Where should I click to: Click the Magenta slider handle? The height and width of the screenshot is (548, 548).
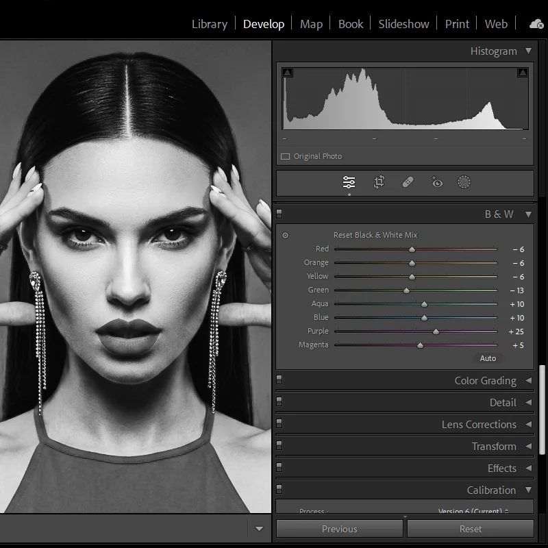click(420, 345)
